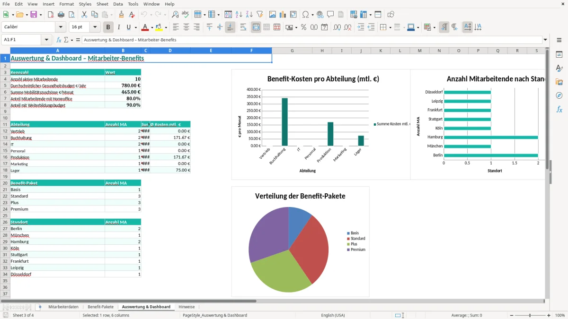
Task: Select Clone Formatting paintbrush
Action: pyautogui.click(x=122, y=15)
